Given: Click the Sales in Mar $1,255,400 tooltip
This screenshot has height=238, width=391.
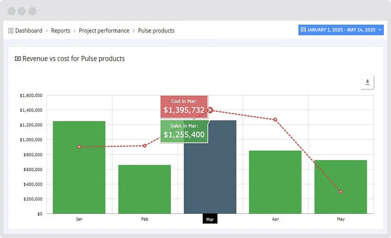Looking at the screenshot, I should click(184, 131).
